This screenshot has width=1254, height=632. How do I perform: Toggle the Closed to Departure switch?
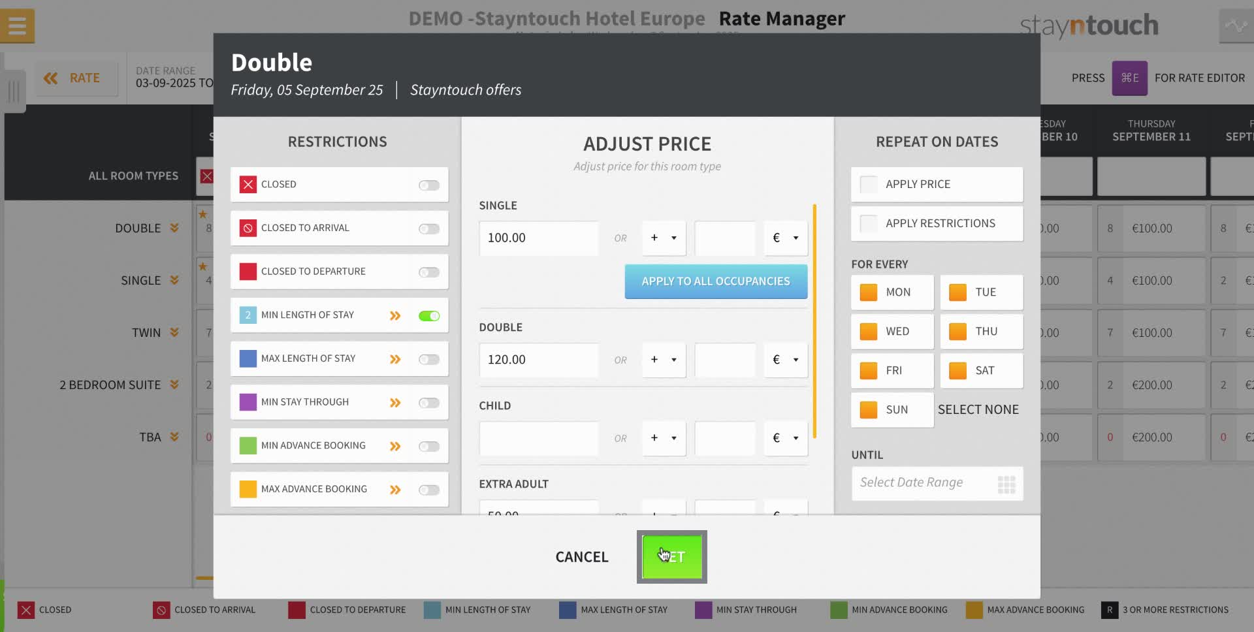click(x=429, y=272)
